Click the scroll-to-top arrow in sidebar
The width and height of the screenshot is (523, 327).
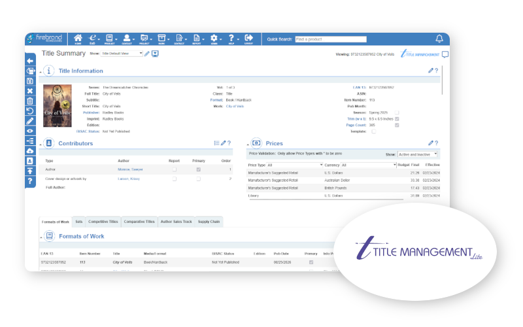coord(30,171)
